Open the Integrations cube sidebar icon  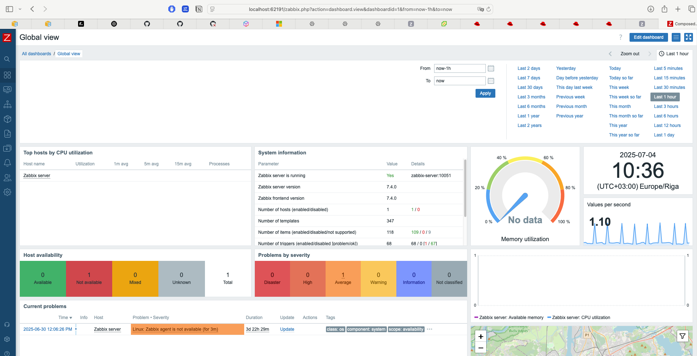[7, 339]
